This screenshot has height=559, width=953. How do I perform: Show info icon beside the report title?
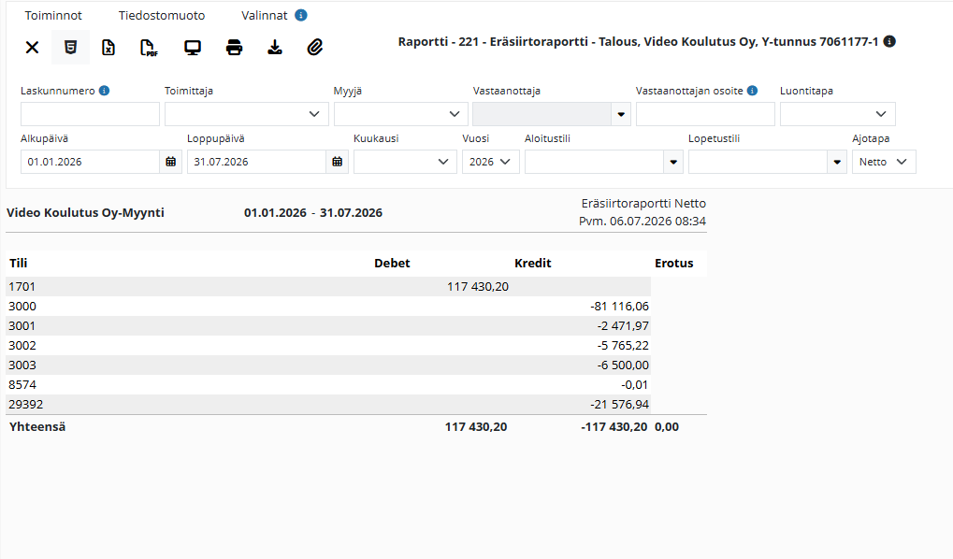click(x=889, y=41)
